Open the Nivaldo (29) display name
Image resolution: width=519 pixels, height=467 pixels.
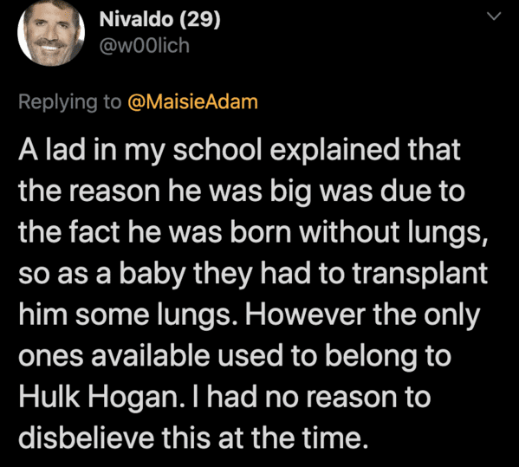tap(160, 20)
